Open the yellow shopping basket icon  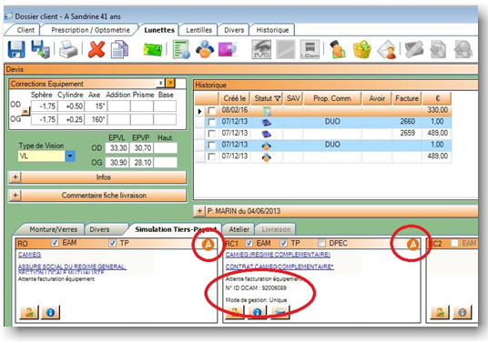pyautogui.click(x=362, y=49)
